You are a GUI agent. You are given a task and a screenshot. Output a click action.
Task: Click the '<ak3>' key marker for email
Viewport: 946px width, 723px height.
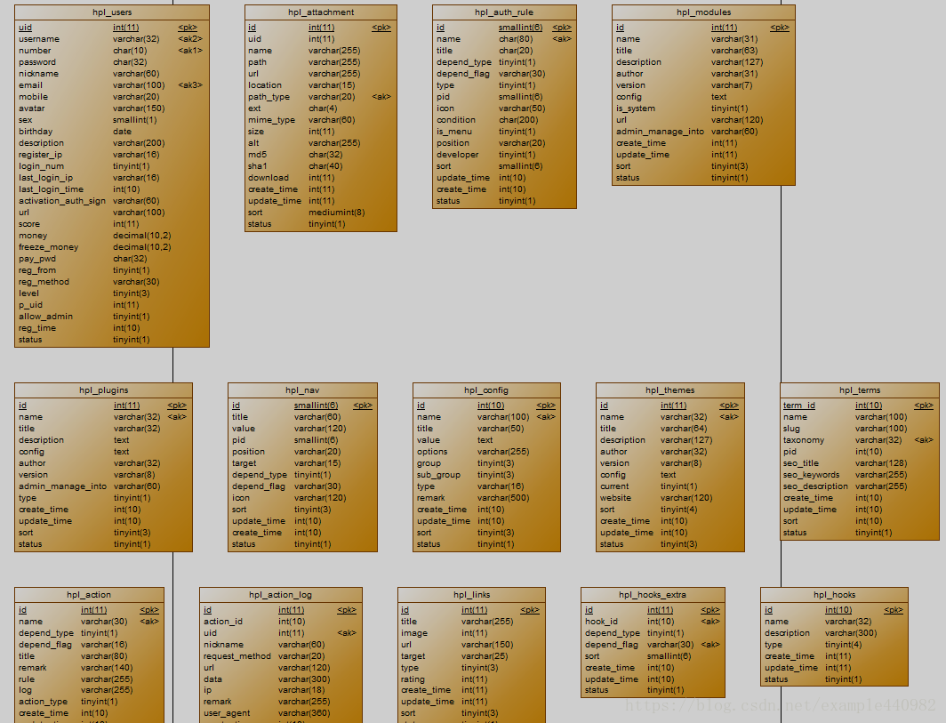point(190,85)
